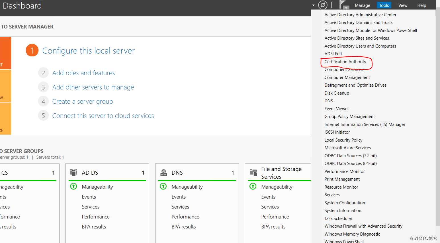The height and width of the screenshot is (243, 440).
Task: Launch Disk Cleanup
Action: pos(337,93)
